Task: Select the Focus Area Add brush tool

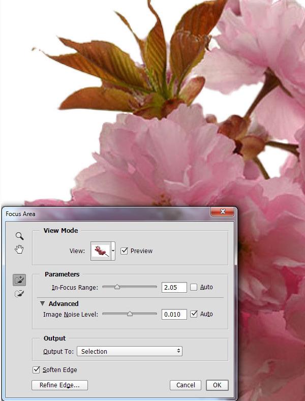Action: 19,280
